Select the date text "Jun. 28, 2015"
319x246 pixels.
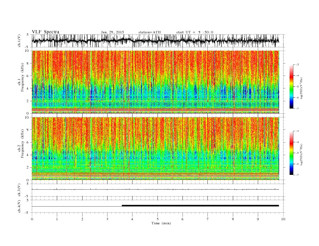pyautogui.click(x=112, y=32)
